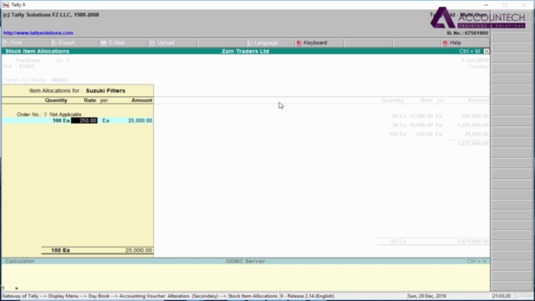Screen dimensions: 535x301
Task: Click the total amount 25,000.00 at bottom
Action: click(139, 250)
